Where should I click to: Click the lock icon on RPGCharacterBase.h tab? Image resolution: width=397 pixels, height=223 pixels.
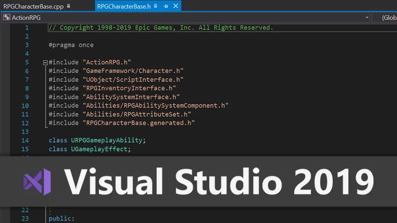tap(156, 6)
